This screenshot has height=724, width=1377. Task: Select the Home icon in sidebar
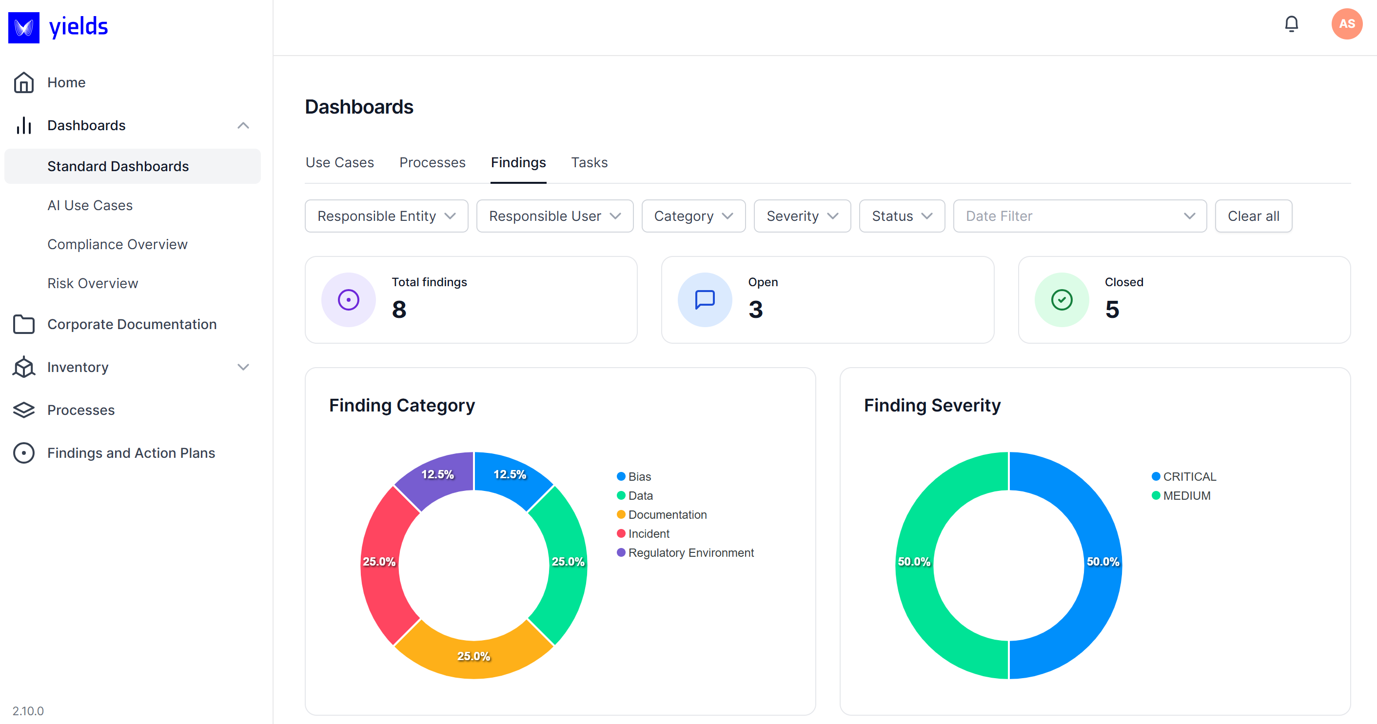(x=23, y=82)
